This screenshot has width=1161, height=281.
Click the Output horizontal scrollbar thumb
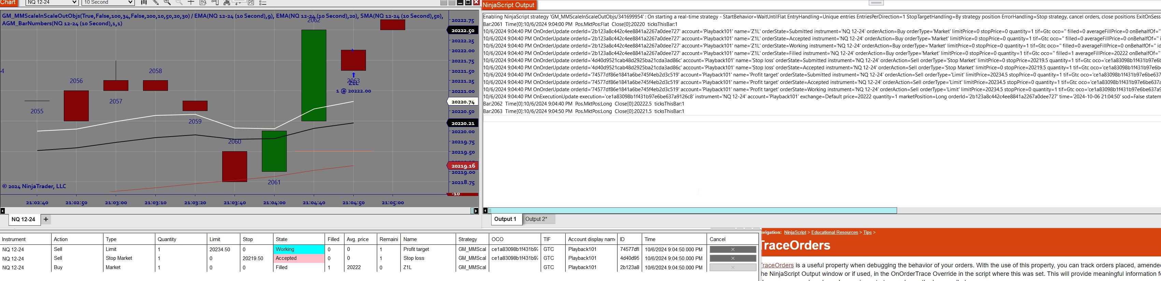693,211
